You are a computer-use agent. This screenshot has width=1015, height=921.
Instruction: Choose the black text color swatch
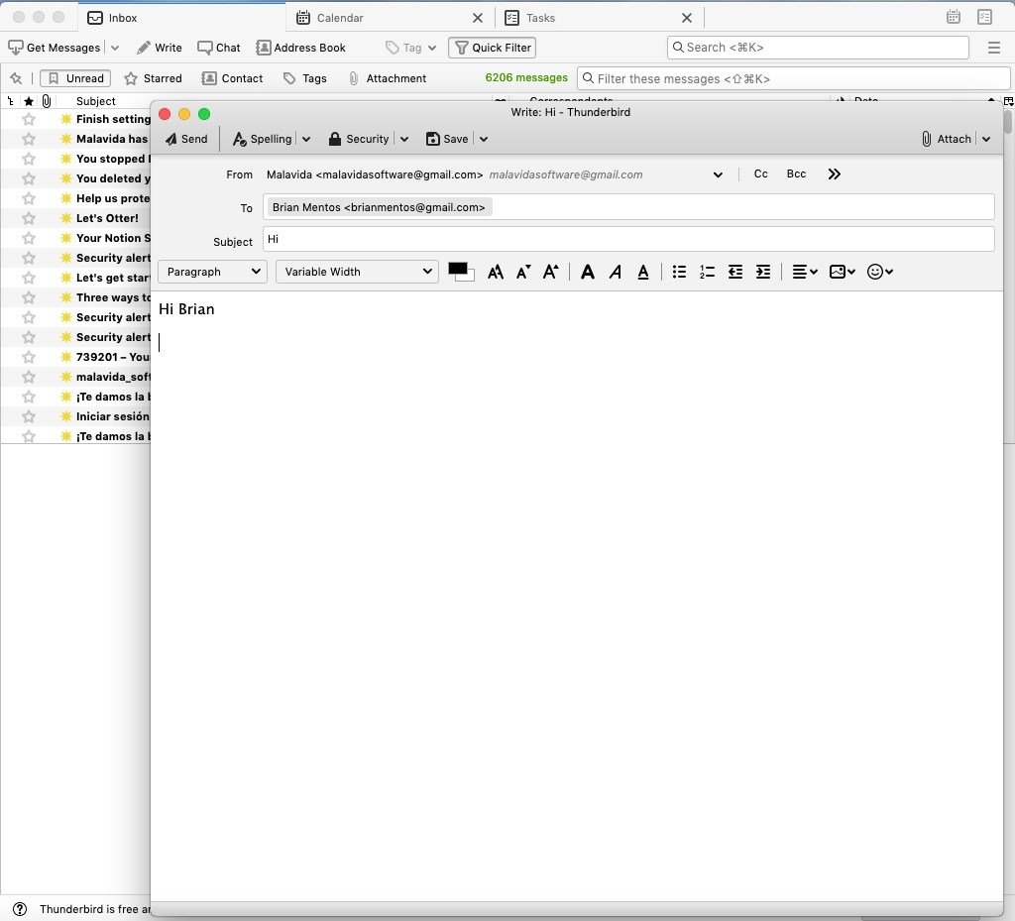[x=458, y=269]
